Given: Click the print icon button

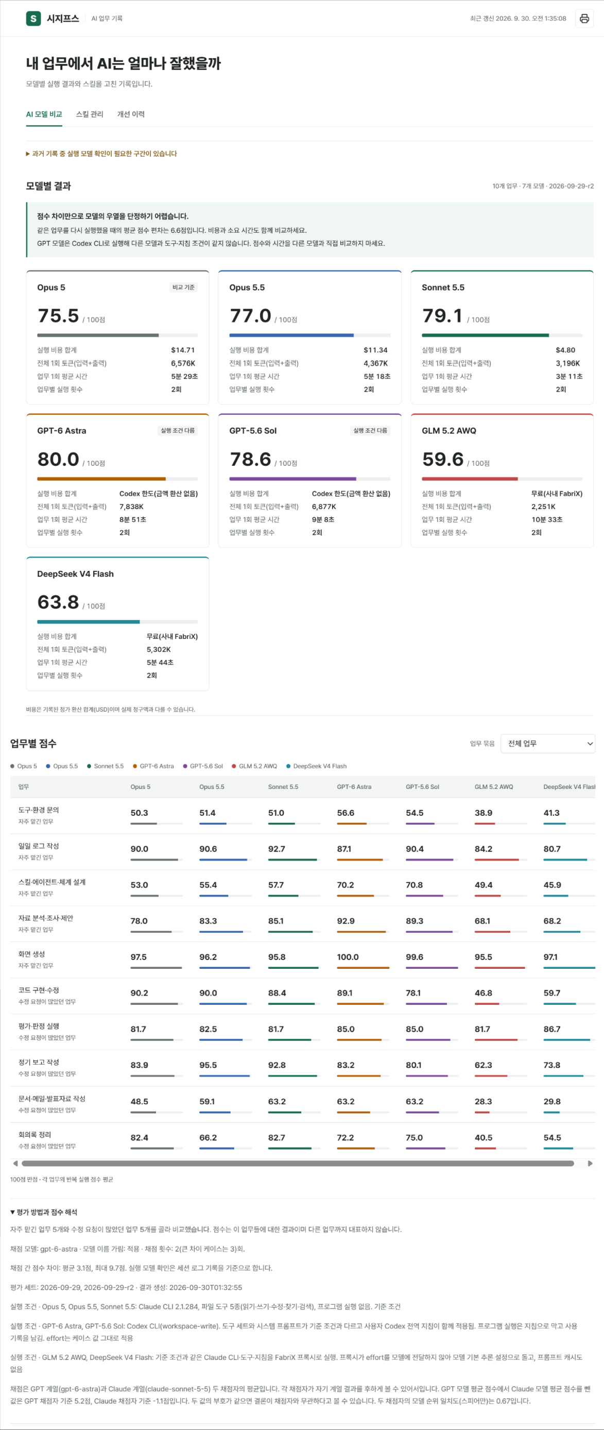Looking at the screenshot, I should (584, 19).
